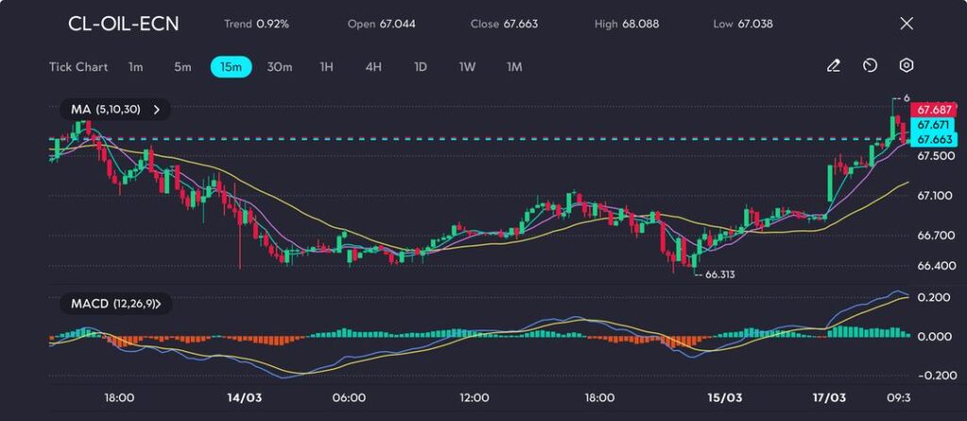Close the CL-OIL-ECN chart panel

pyautogui.click(x=907, y=24)
